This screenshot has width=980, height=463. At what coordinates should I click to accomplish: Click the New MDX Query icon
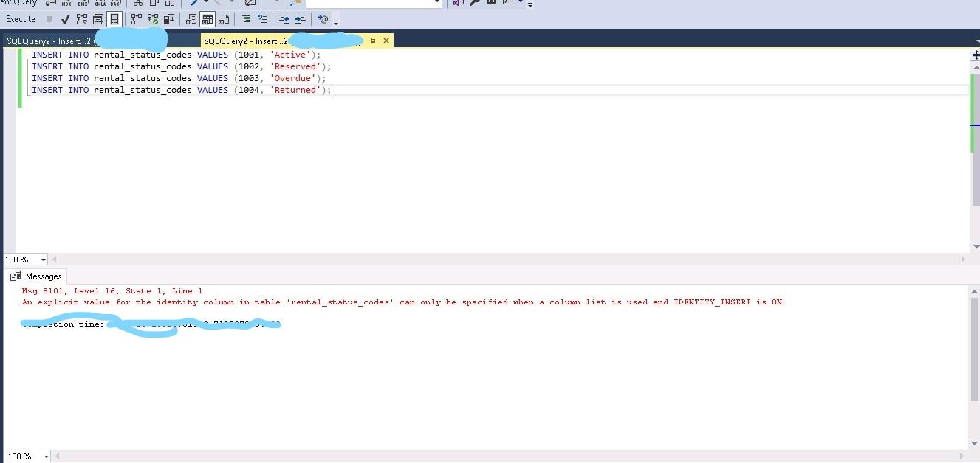(x=65, y=4)
